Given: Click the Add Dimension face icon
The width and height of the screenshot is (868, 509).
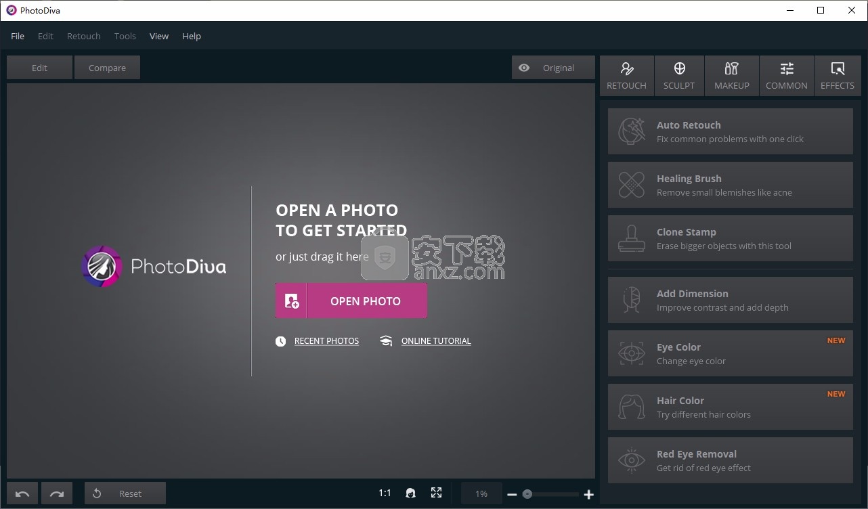Looking at the screenshot, I should tap(631, 300).
